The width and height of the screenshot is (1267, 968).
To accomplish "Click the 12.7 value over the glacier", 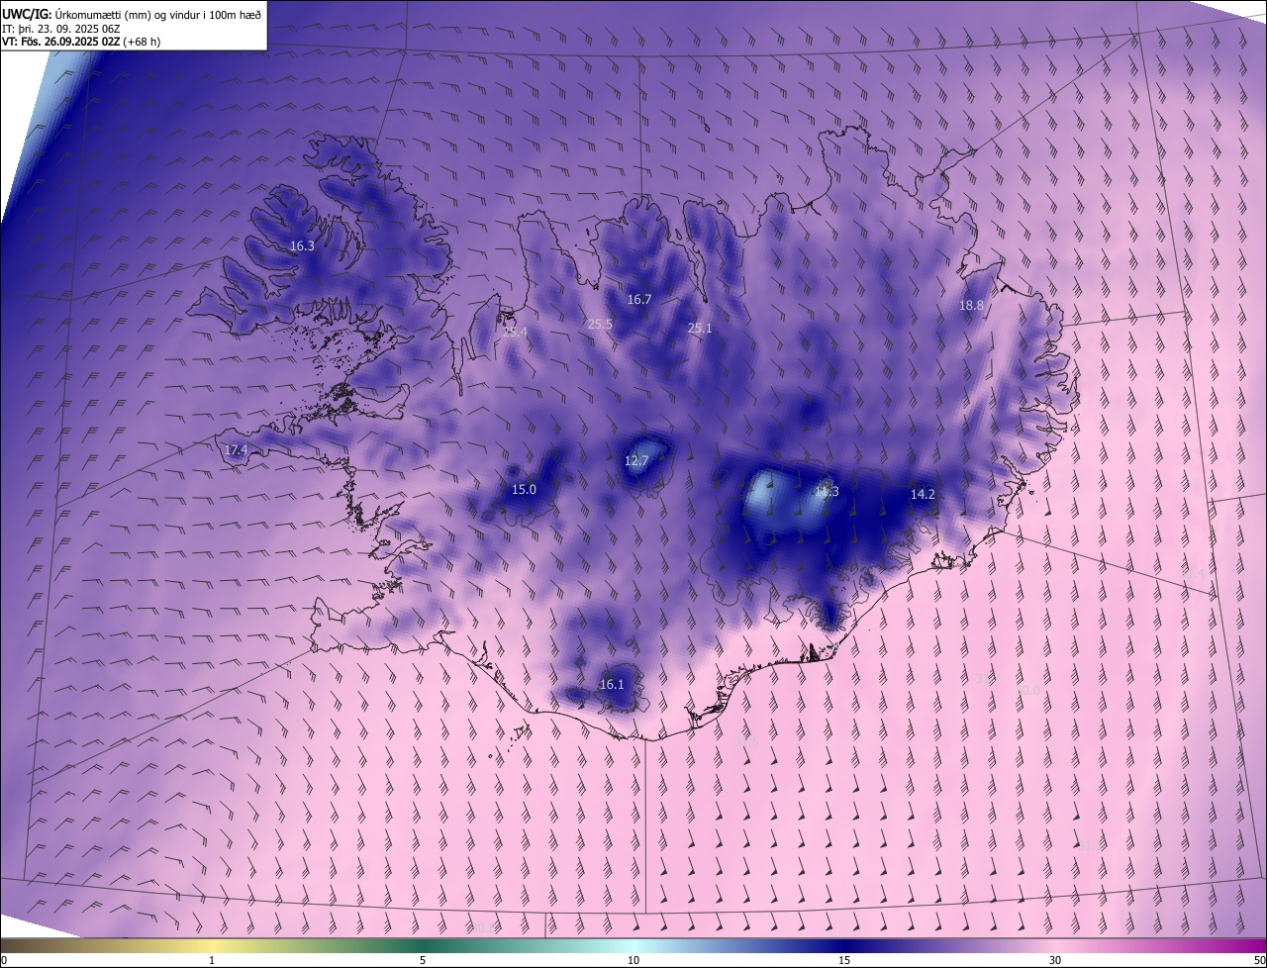I will pyautogui.click(x=636, y=461).
